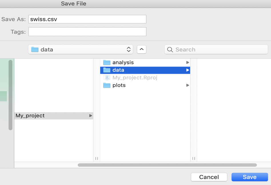Expand the My_project folder arrow
The image size is (271, 185).
(x=91, y=116)
